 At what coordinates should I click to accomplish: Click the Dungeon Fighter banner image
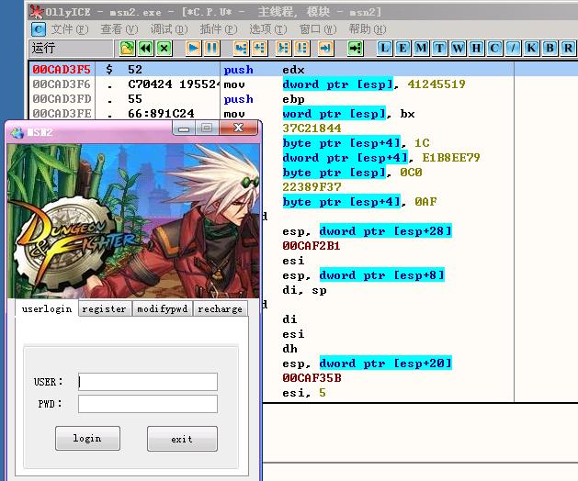pos(133,220)
